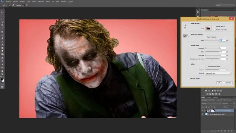
Task: Open the Archivo menu
Action: coord(8,1)
